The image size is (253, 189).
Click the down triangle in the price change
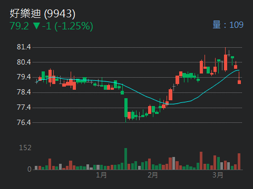(x=36, y=26)
